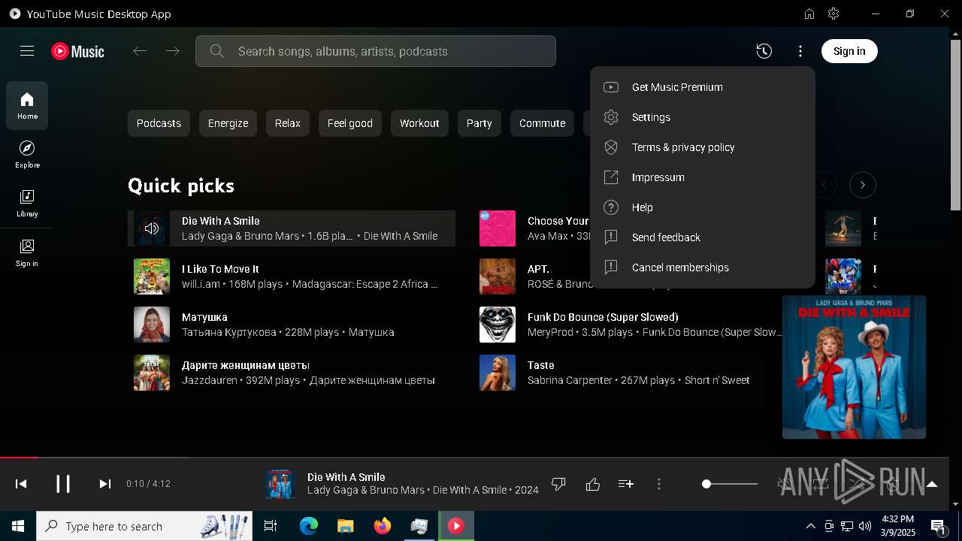
Task: Mute audio with the player speaker icon
Action: (786, 484)
